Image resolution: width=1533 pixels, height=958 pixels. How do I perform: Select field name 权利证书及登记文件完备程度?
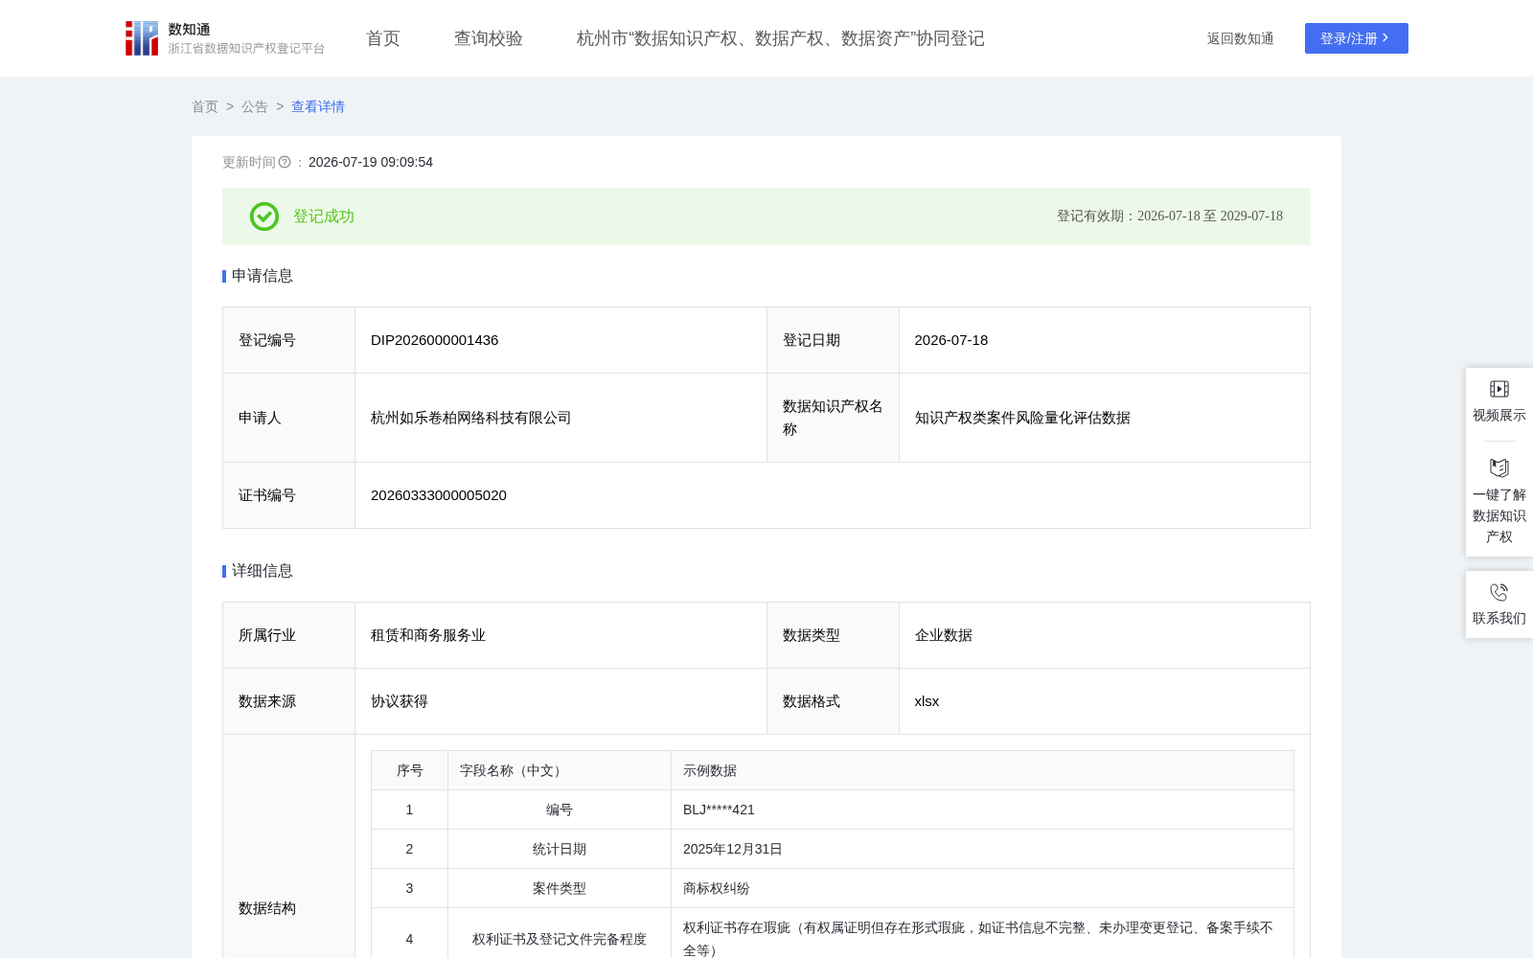(x=560, y=939)
